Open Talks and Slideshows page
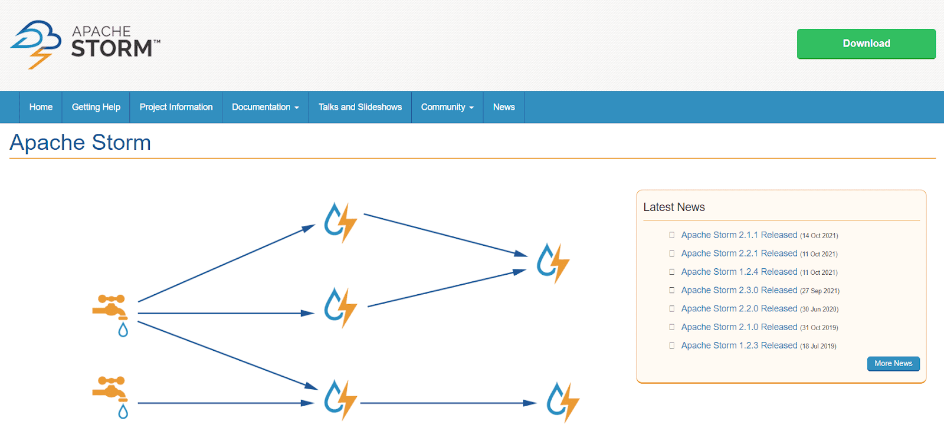Viewport: 944px width, 441px height. (360, 107)
